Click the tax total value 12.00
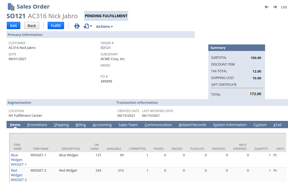288x182 pixels. [x=257, y=71]
